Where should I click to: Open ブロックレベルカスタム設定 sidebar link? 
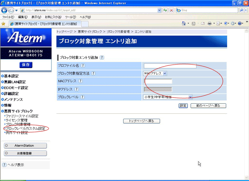pos(28,128)
